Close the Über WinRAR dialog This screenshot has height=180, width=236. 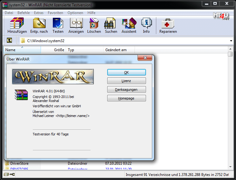[x=145, y=58]
